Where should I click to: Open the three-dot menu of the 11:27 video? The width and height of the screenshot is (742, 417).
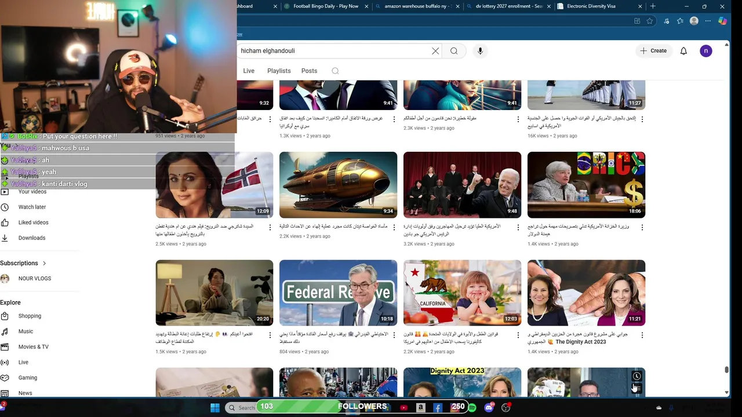click(x=642, y=119)
